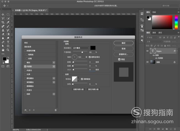Select the Clone Stamp tool

coord(3,30)
